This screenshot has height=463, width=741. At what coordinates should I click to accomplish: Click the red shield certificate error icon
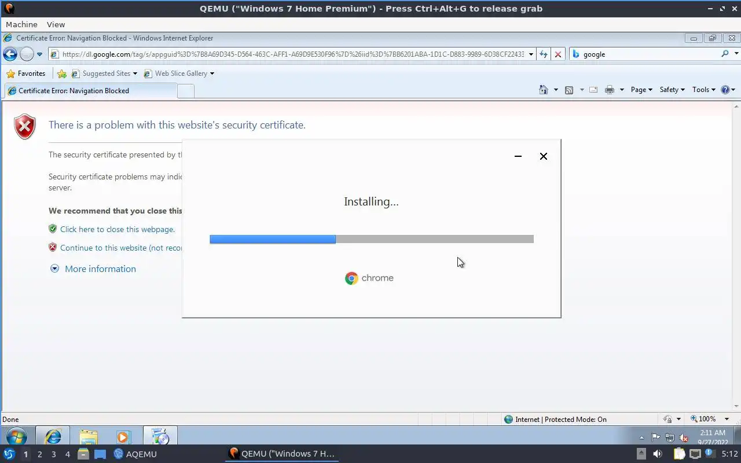[x=25, y=127]
